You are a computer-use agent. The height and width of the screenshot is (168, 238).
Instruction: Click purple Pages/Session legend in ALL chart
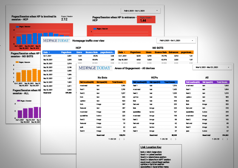click(x=24, y=101)
